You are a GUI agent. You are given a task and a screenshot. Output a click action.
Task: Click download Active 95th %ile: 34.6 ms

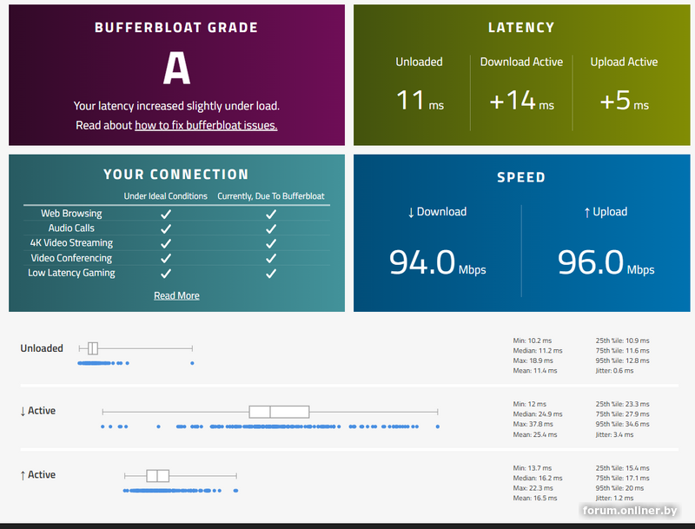pyautogui.click(x=622, y=424)
